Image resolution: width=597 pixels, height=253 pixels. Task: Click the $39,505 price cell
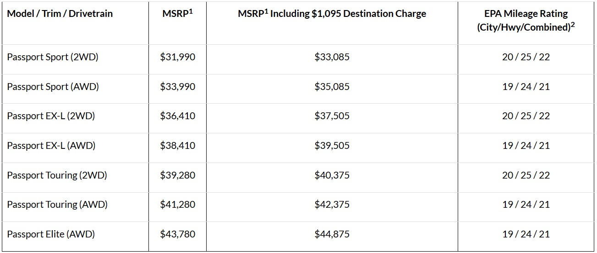click(x=332, y=146)
